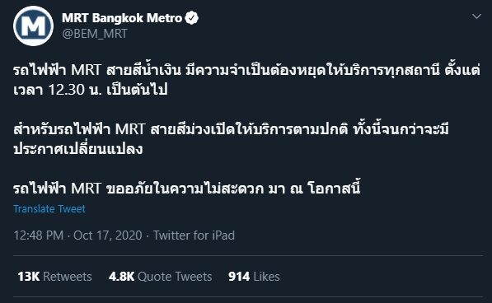Click the Twitter for iPad source label
Image resolution: width=492 pixels, height=303 pixels.
point(194,235)
